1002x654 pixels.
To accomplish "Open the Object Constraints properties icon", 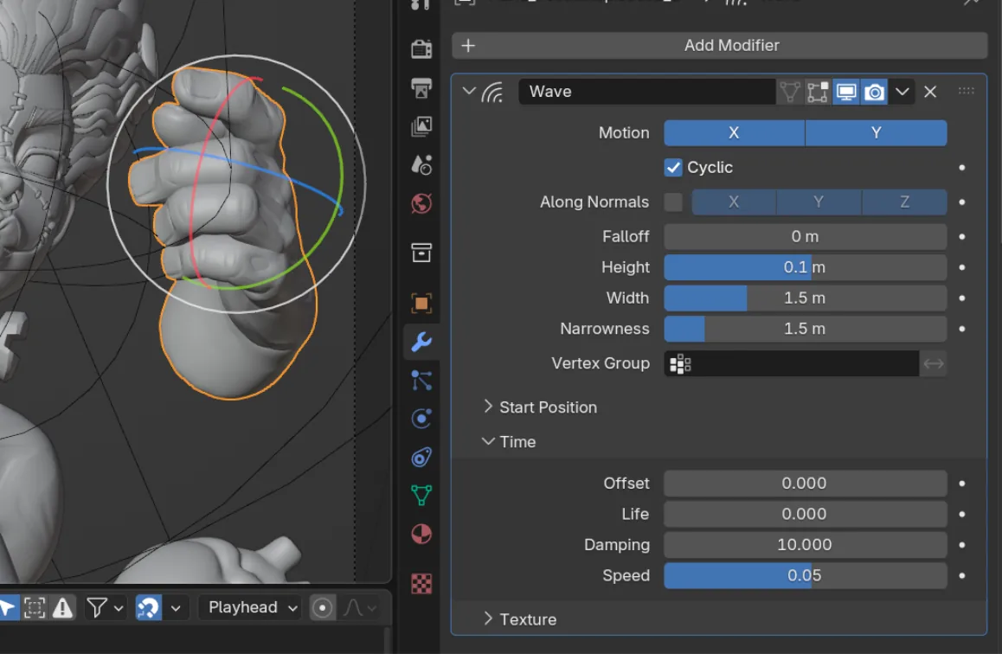I will pyautogui.click(x=421, y=458).
